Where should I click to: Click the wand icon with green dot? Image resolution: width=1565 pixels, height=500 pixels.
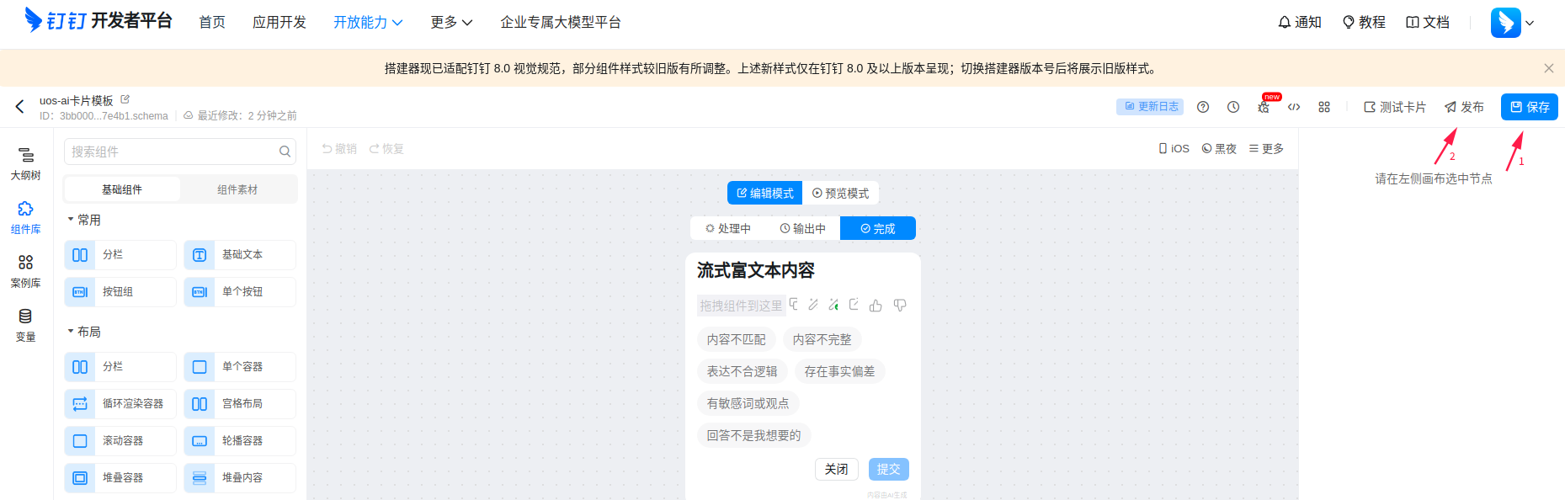coord(833,305)
